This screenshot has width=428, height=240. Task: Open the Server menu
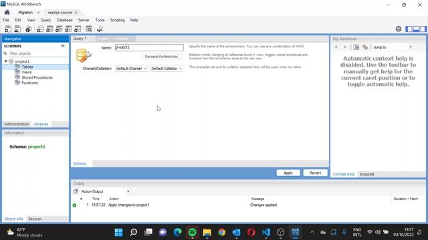click(x=84, y=20)
